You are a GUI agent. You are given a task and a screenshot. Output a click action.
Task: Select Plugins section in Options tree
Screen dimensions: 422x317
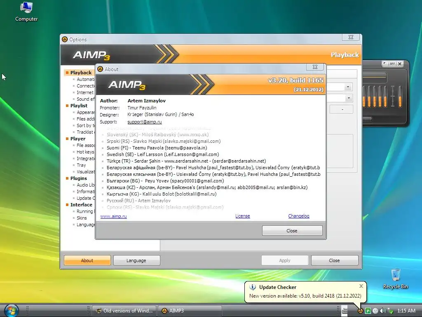click(78, 178)
